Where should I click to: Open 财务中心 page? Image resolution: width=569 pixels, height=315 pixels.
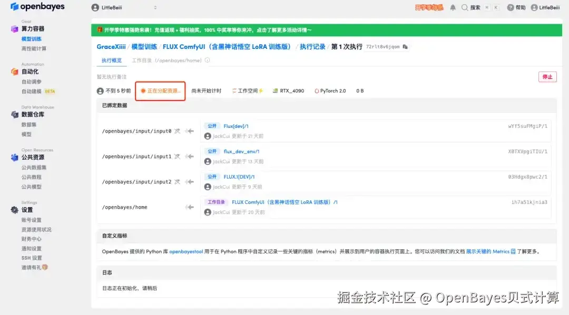pos(31,239)
